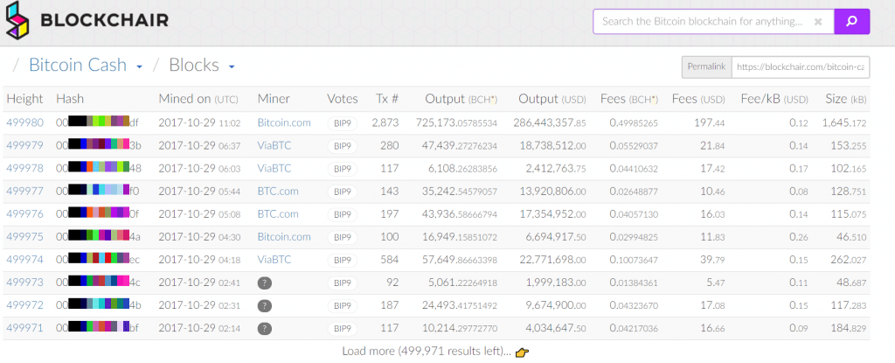Sort by Size (kB) column header

click(846, 99)
